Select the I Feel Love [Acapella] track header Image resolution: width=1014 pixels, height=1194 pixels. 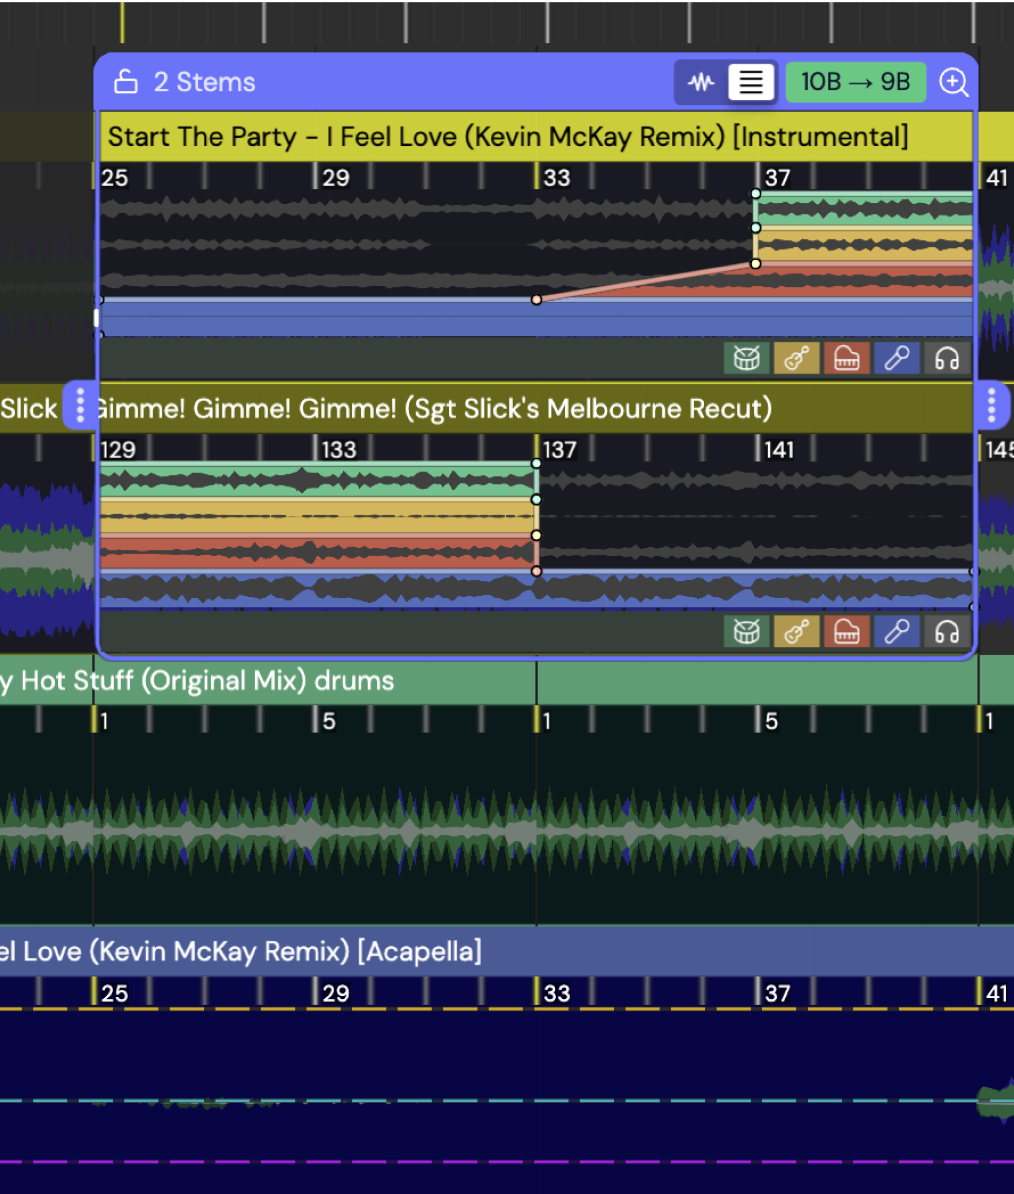click(x=242, y=951)
